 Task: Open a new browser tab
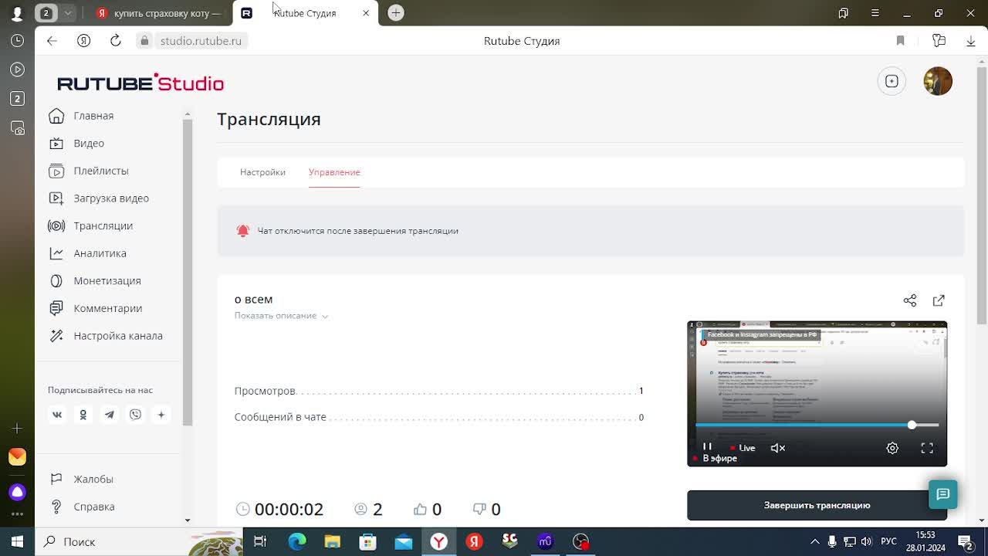(396, 12)
